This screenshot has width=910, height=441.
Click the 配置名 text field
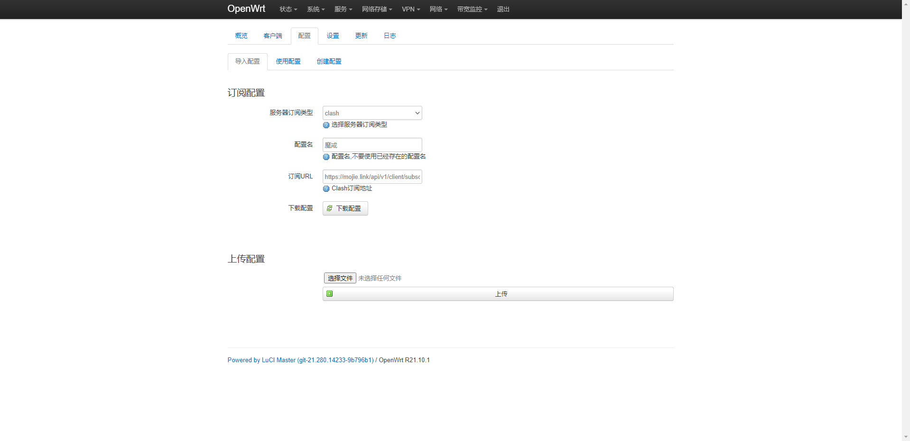(372, 145)
